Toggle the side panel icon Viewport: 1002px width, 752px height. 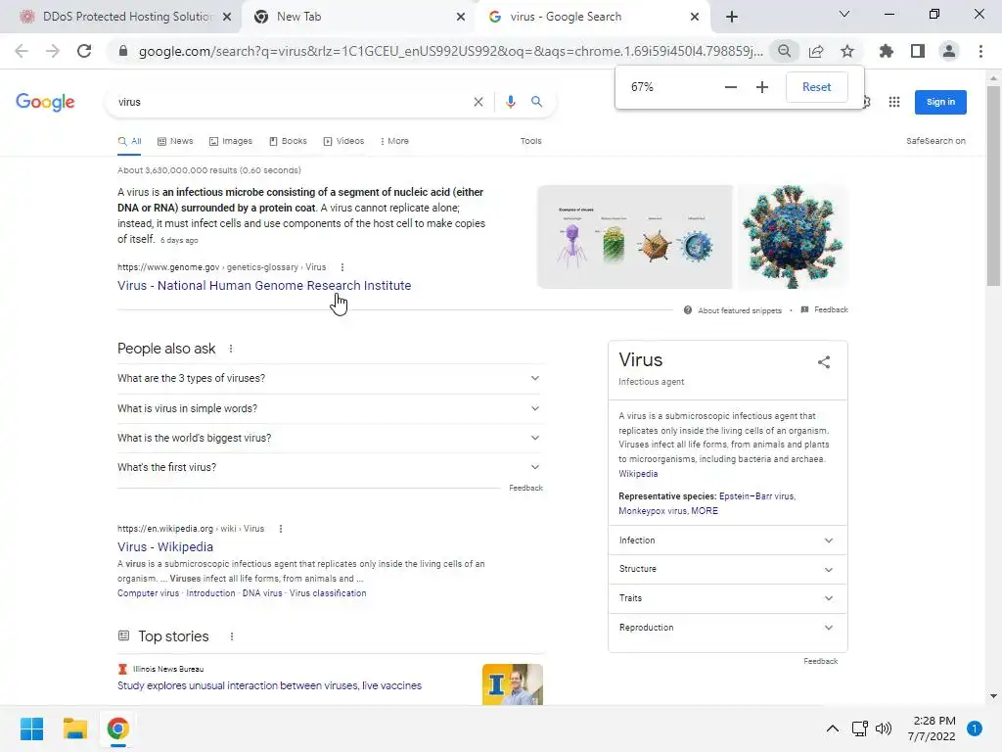(918, 51)
